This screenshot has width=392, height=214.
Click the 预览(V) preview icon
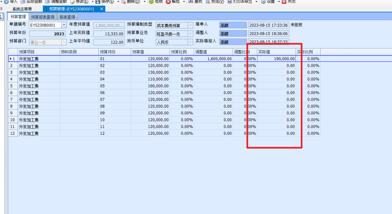(208, 1)
